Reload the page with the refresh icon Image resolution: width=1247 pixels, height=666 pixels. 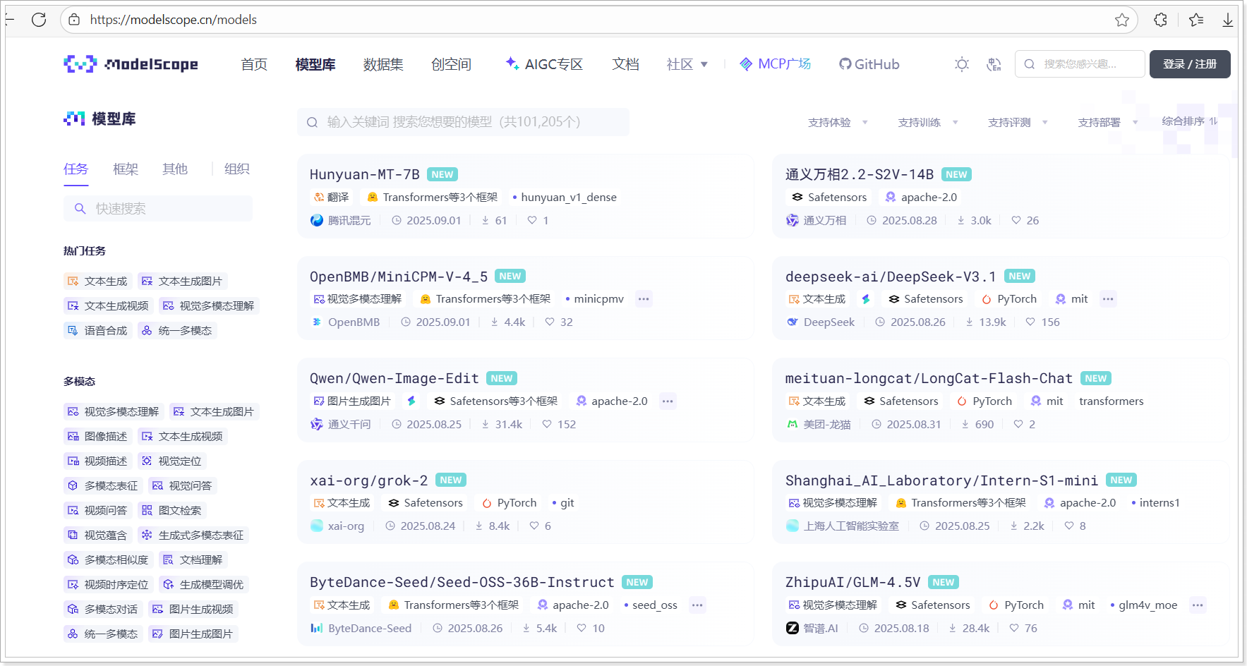(39, 20)
